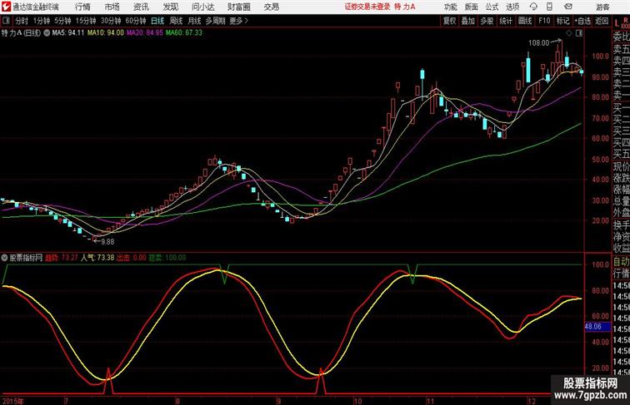630x405 pixels.
Task: Click the F10 toolbar button
Action: [x=544, y=21]
